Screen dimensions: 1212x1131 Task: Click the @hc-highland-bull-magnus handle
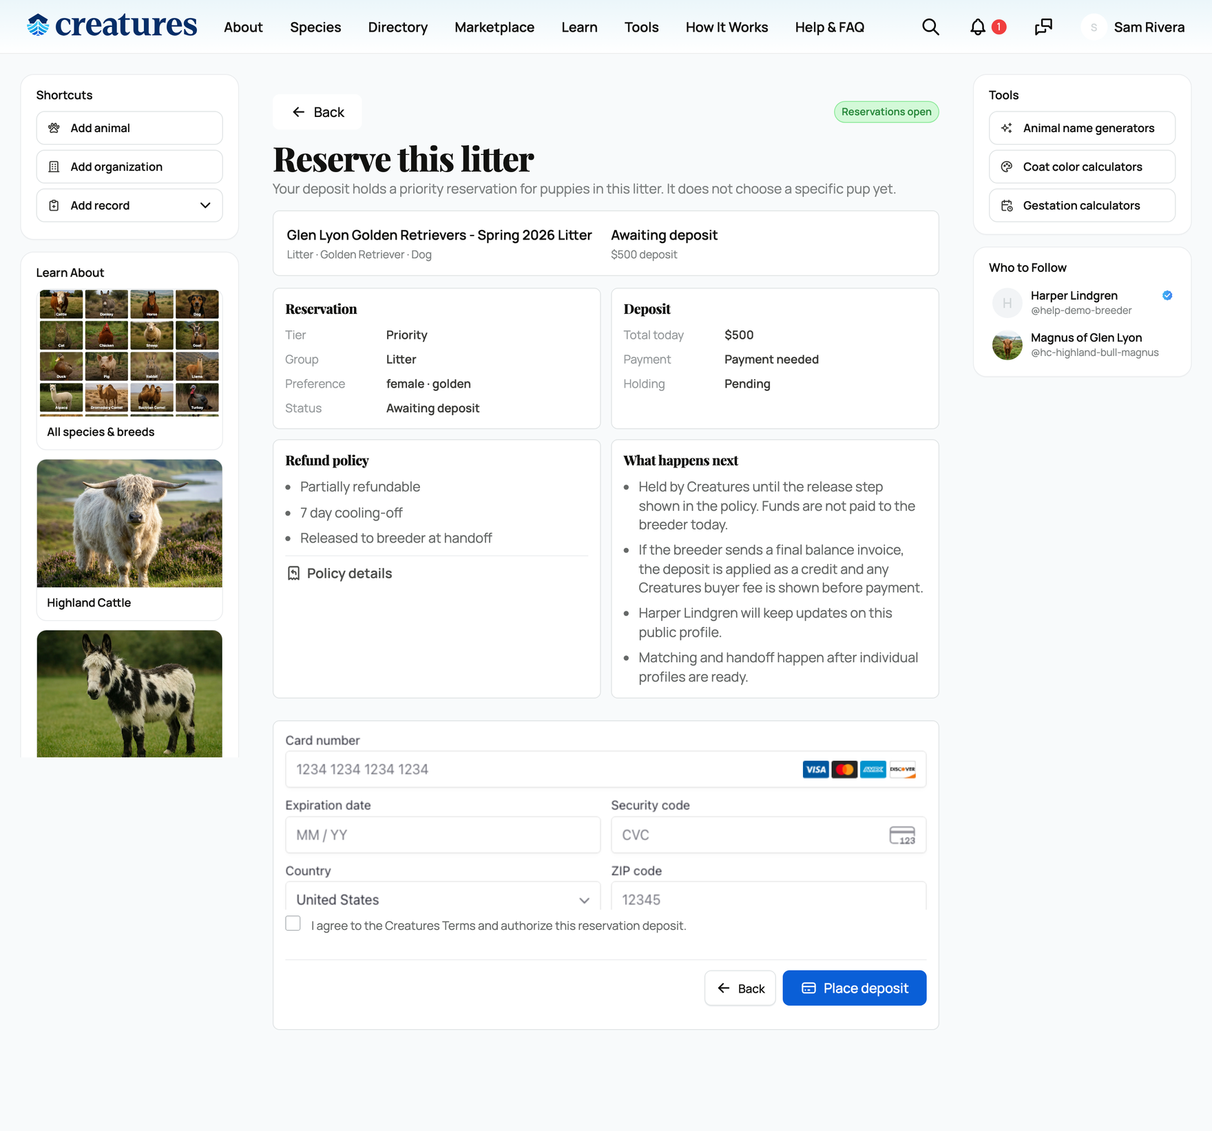[1094, 352]
